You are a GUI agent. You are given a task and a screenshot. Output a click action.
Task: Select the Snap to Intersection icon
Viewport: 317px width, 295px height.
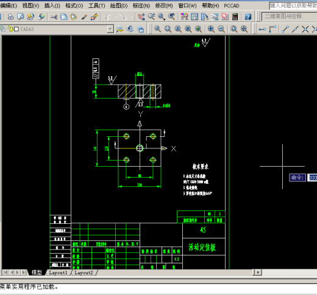point(305,29)
